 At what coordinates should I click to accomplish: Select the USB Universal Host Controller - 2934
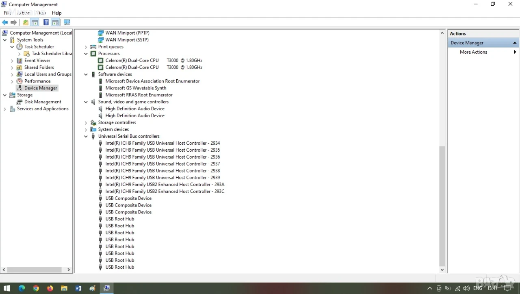[x=162, y=144]
